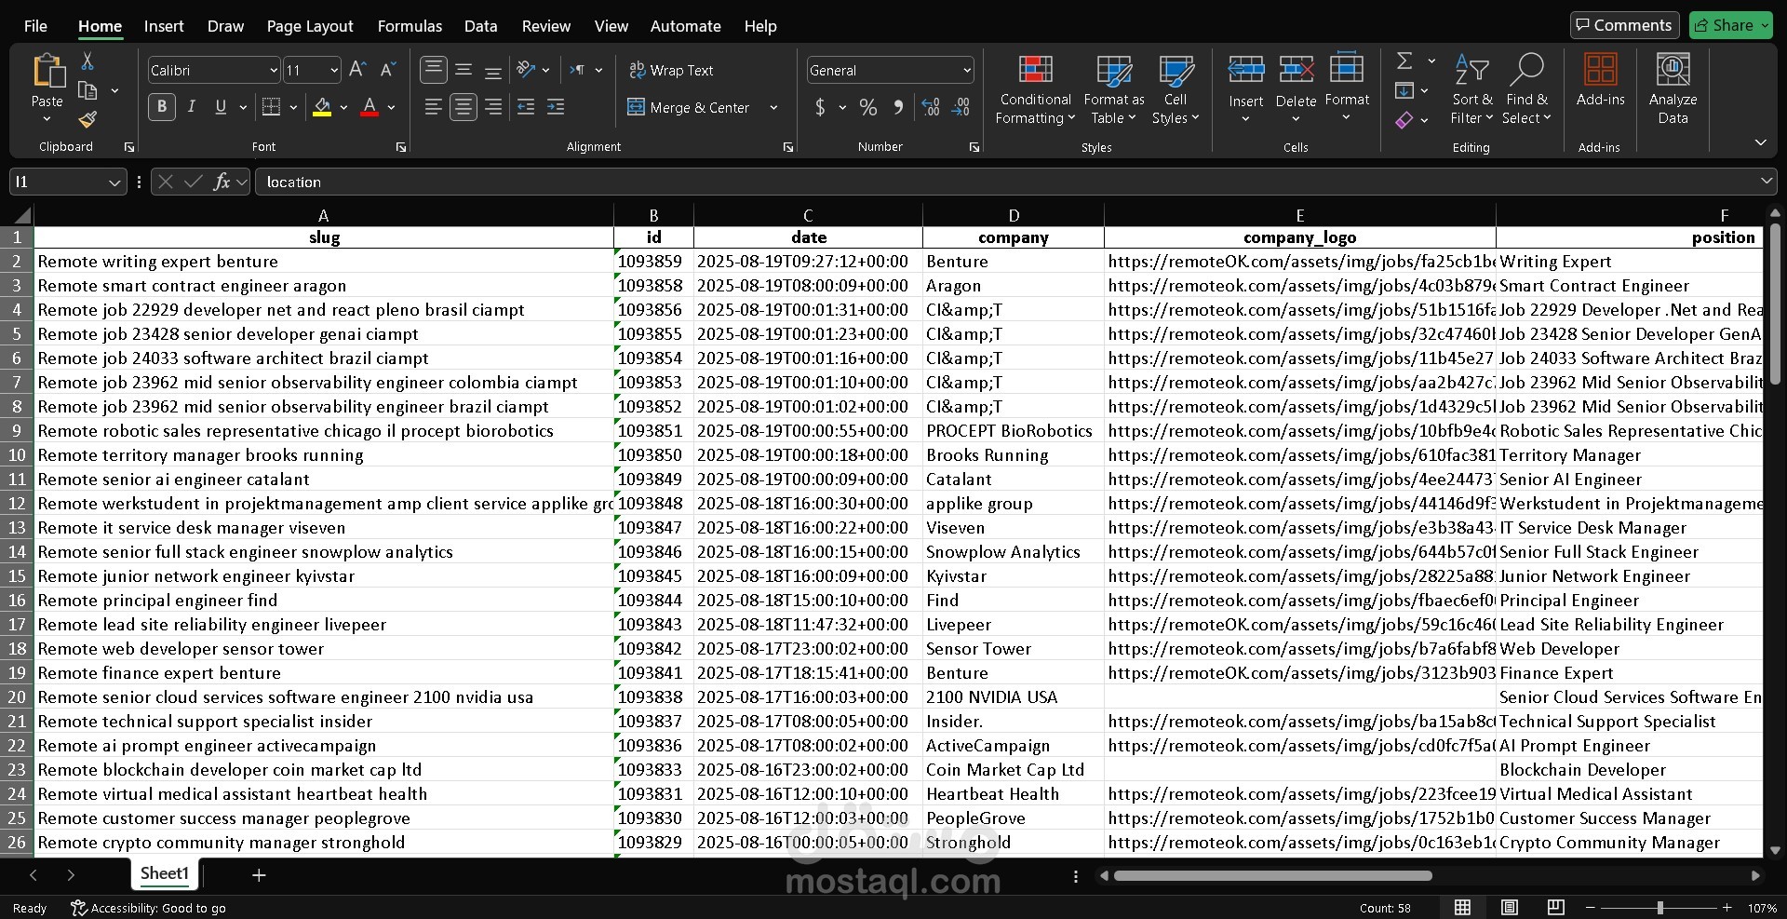Open Sort & Filter dropdown

pyautogui.click(x=1471, y=89)
